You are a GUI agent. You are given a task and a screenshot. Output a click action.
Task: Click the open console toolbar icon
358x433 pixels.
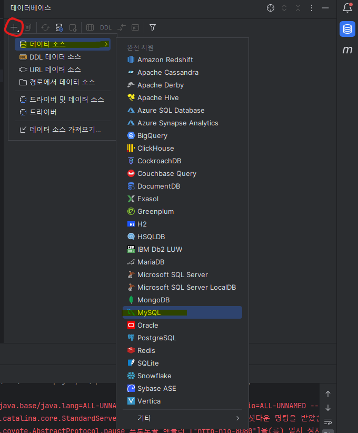(135, 27)
